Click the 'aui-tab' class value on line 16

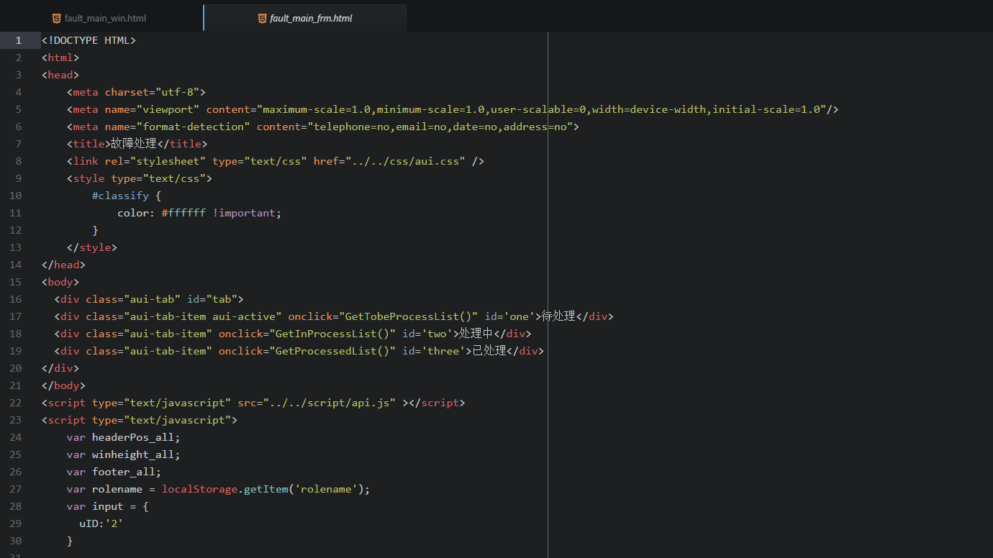[152, 299]
